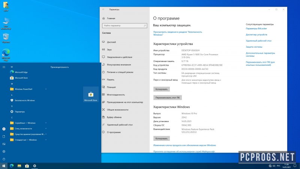This screenshot has width=300, height=169.
Task: Click change product key or upgrade link
Action: click(x=184, y=145)
